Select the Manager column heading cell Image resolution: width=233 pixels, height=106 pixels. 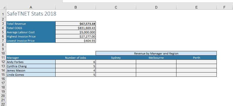click(31, 57)
